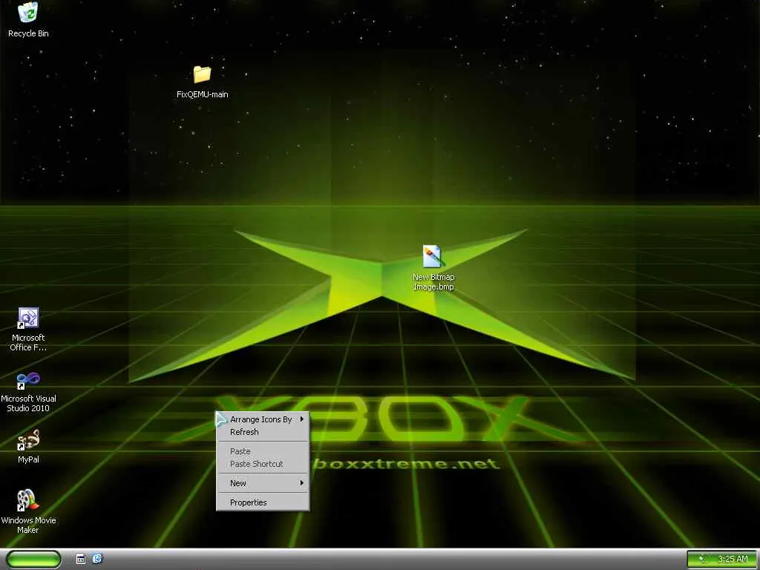This screenshot has width=760, height=570.
Task: Select the FixQEMU-main folder icon
Action: pyautogui.click(x=202, y=74)
